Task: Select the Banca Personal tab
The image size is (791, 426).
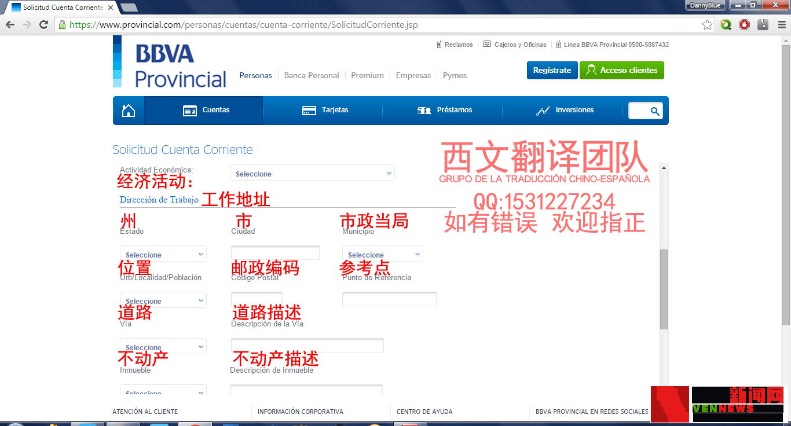Action: [x=312, y=75]
